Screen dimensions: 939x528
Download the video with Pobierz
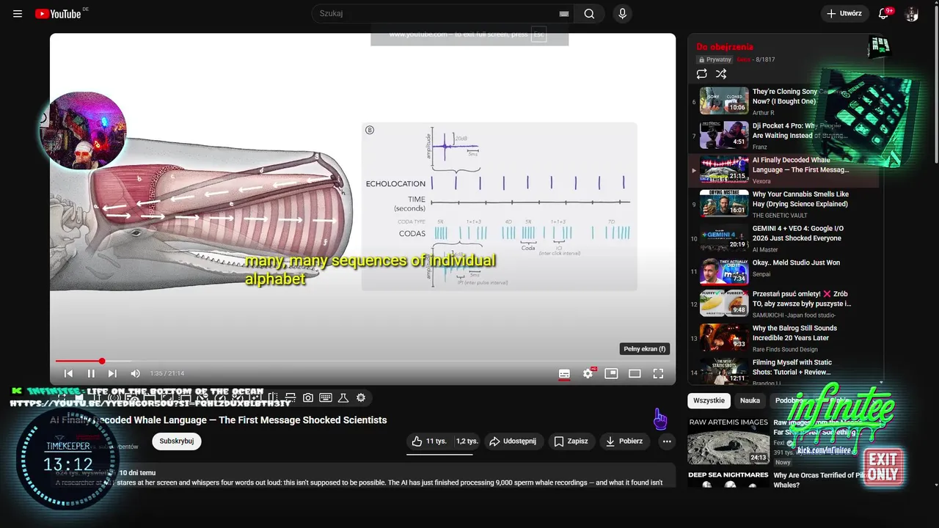coord(625,441)
